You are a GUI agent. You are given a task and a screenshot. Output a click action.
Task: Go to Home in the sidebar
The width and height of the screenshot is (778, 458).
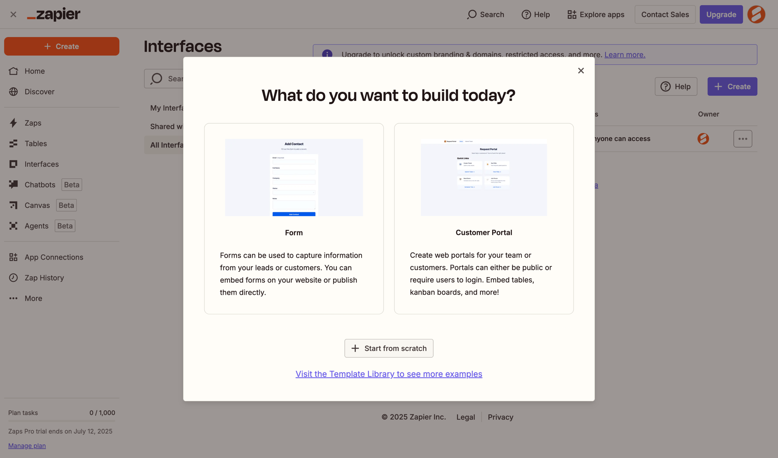click(62, 71)
